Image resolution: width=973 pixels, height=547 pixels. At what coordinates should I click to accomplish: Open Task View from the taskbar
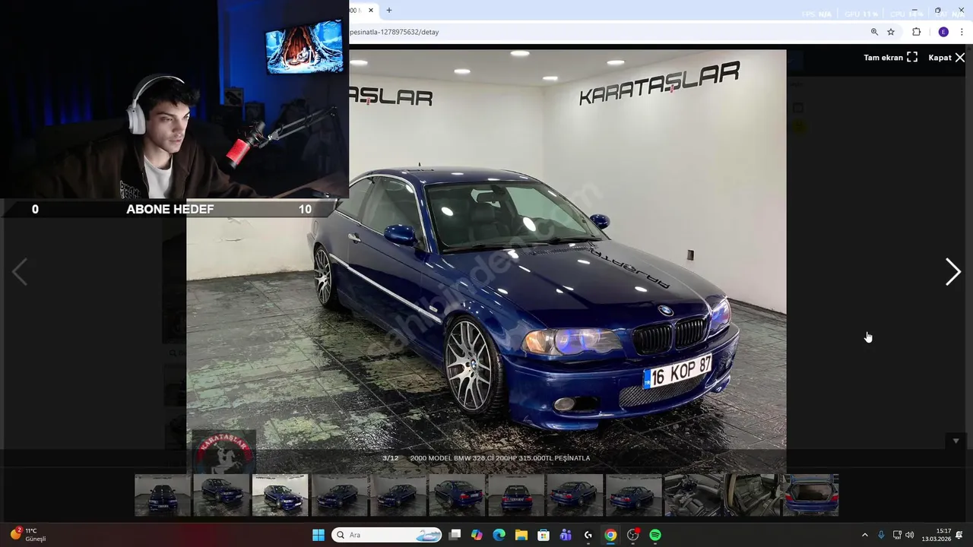[455, 535]
